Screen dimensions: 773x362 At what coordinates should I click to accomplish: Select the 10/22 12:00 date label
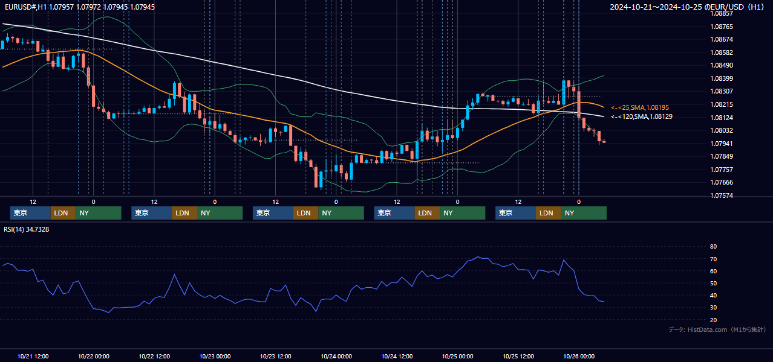tap(154, 356)
